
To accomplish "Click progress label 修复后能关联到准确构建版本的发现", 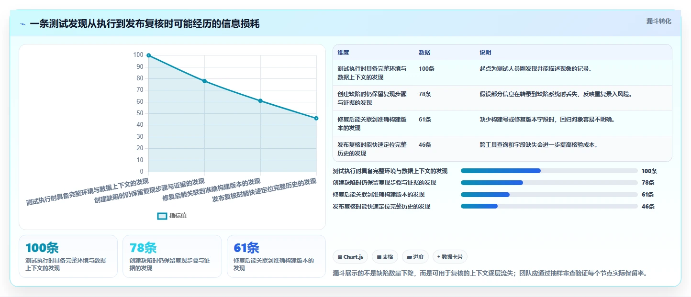I will (x=379, y=195).
